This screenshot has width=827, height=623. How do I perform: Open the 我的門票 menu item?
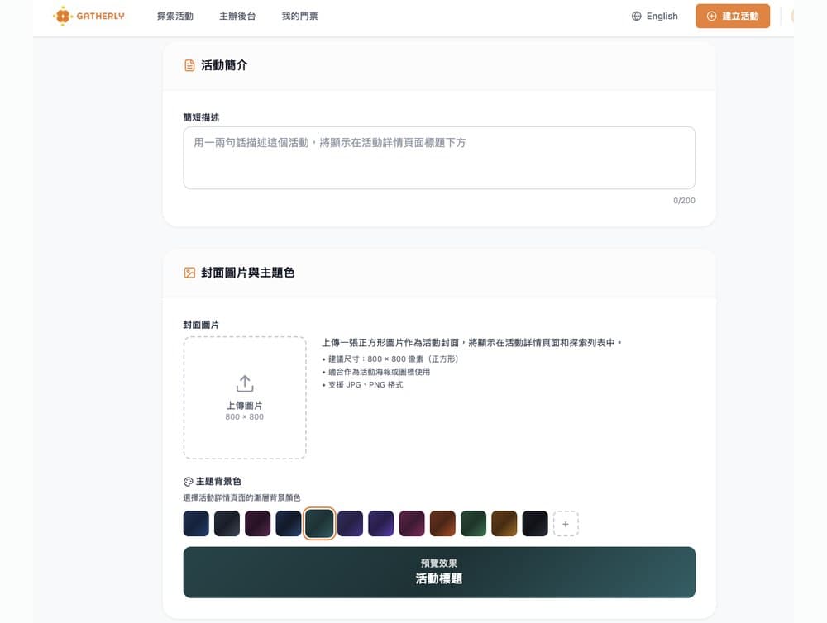click(x=299, y=16)
